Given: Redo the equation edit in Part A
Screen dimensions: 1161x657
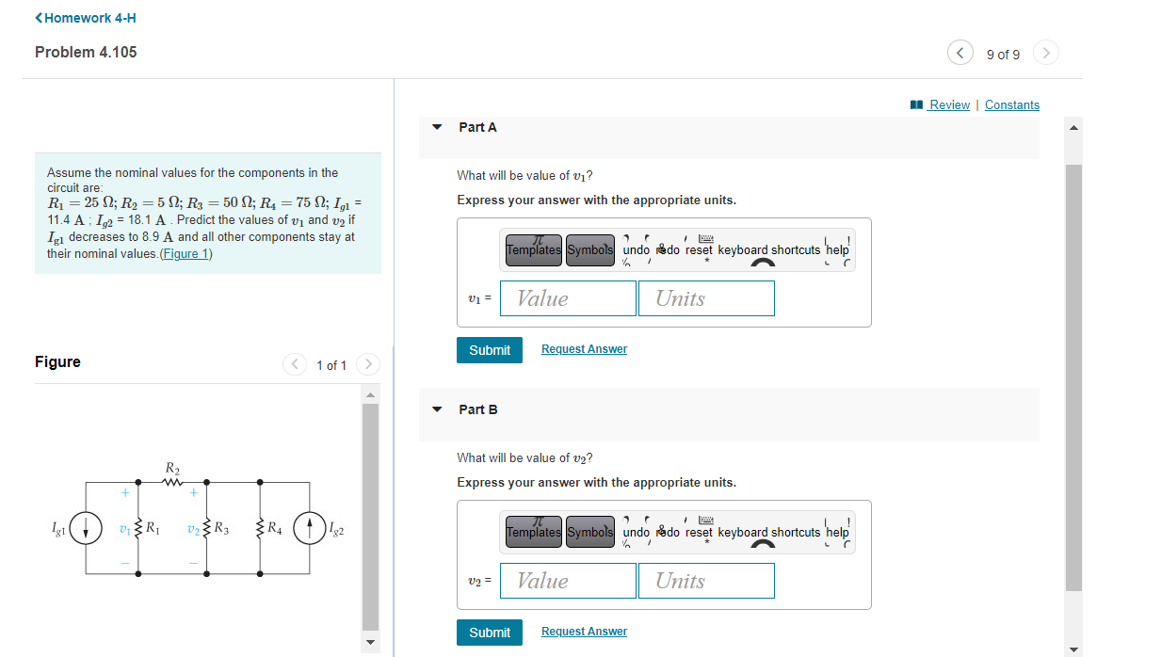Looking at the screenshot, I should pyautogui.click(x=666, y=249).
